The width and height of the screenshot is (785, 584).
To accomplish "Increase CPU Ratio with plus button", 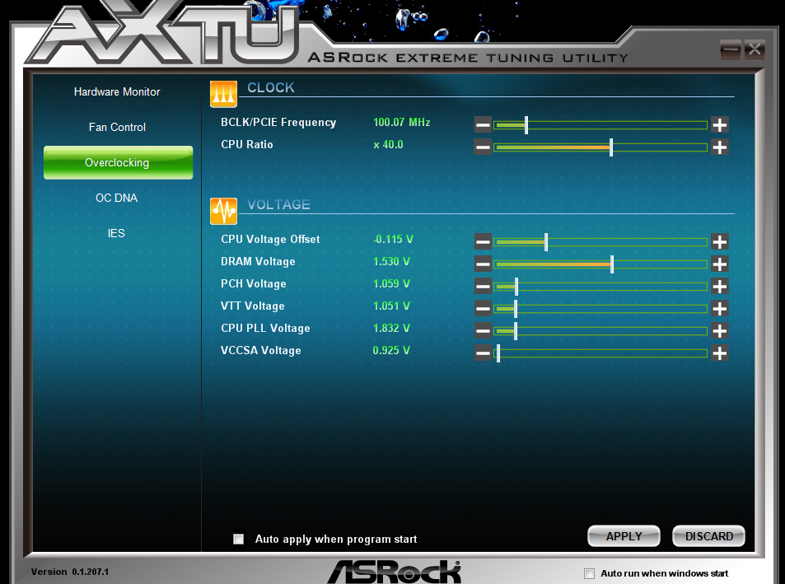I will (719, 147).
